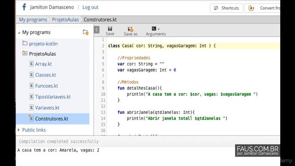
Task: Collapse the My programs tree
Action: pos(19,33)
